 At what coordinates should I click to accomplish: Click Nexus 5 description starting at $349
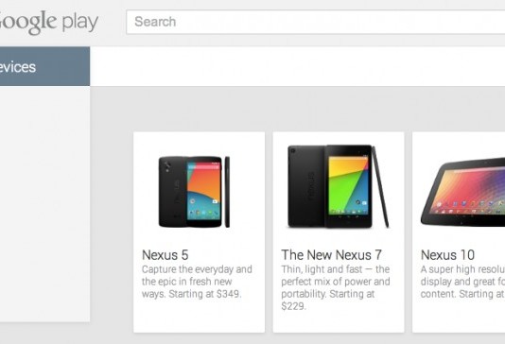point(197,282)
